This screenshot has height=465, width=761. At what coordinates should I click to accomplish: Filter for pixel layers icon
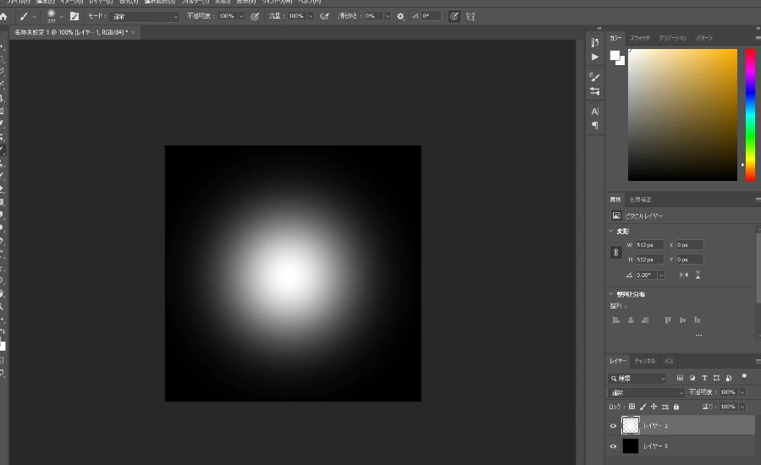point(680,378)
